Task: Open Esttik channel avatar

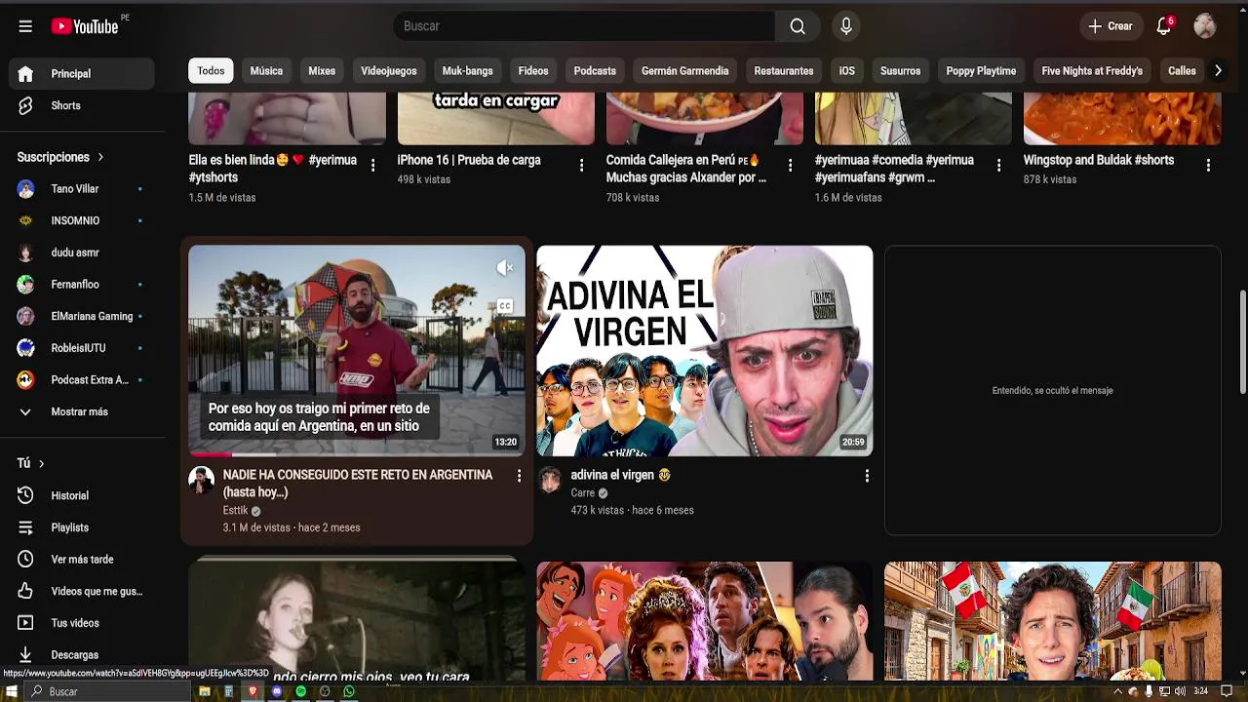Action: click(x=201, y=479)
